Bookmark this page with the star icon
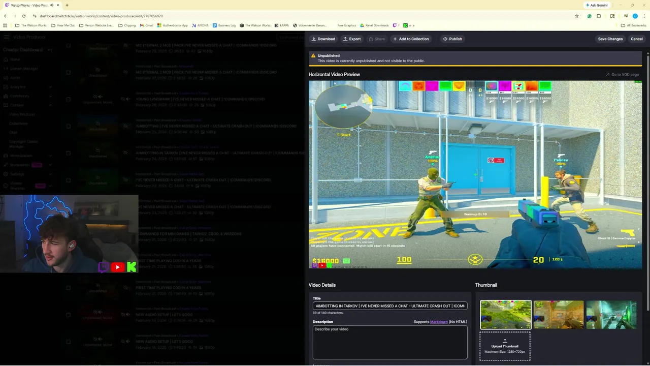The height and width of the screenshot is (366, 650). tap(577, 16)
